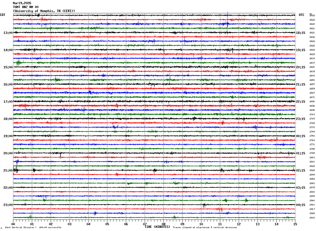Click the 17:00 CDT time label
Screen dimensions: 316x231
[x=8, y=102]
